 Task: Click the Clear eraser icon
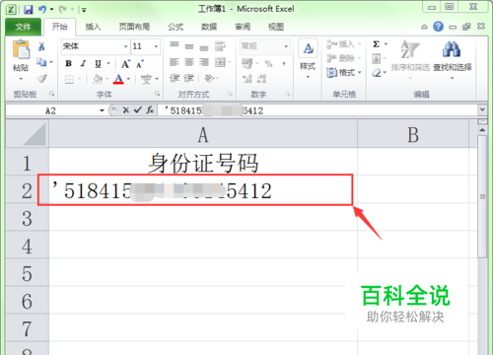click(377, 73)
